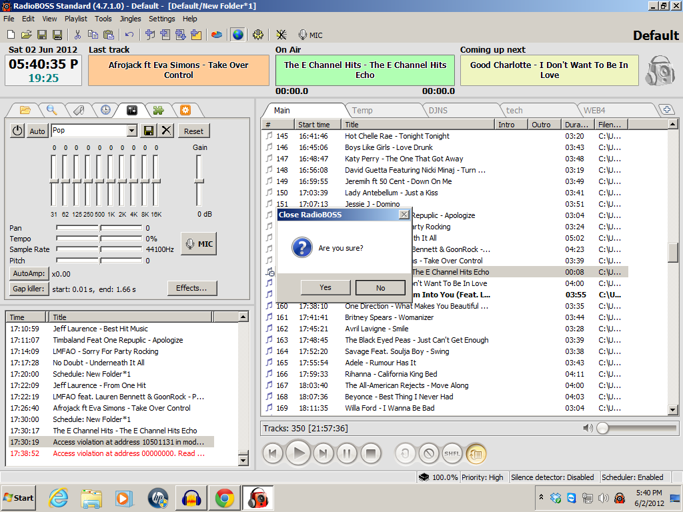Open playlist using the folder toolbar icon
The width and height of the screenshot is (683, 512).
point(27,35)
